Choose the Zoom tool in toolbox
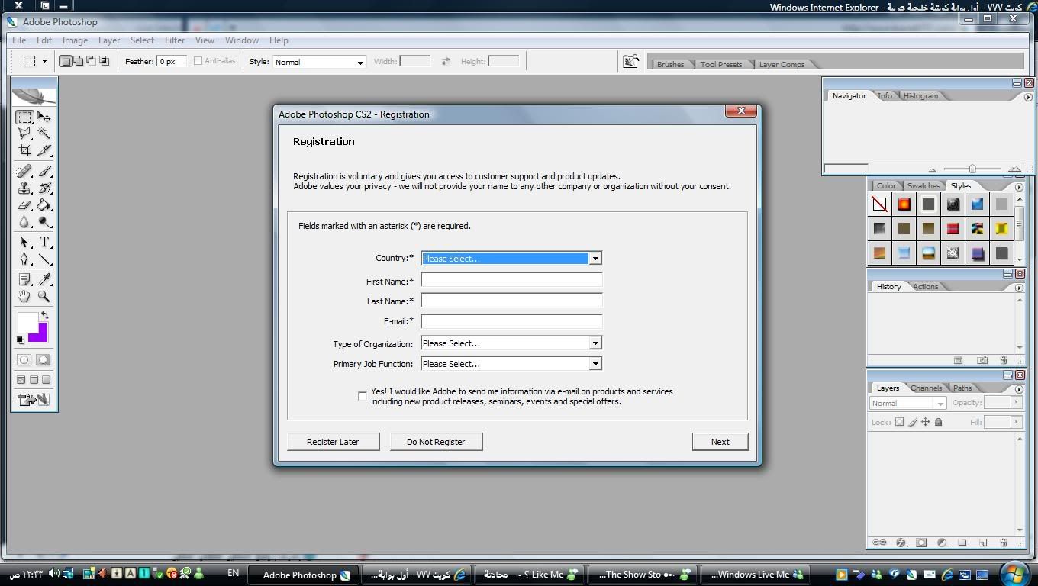 [x=44, y=297]
